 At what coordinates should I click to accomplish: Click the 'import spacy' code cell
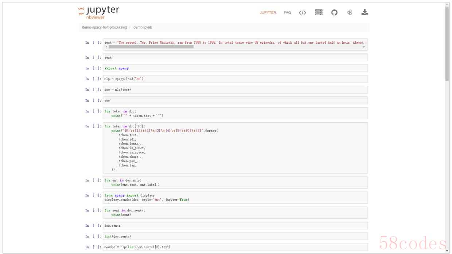pyautogui.click(x=235, y=68)
